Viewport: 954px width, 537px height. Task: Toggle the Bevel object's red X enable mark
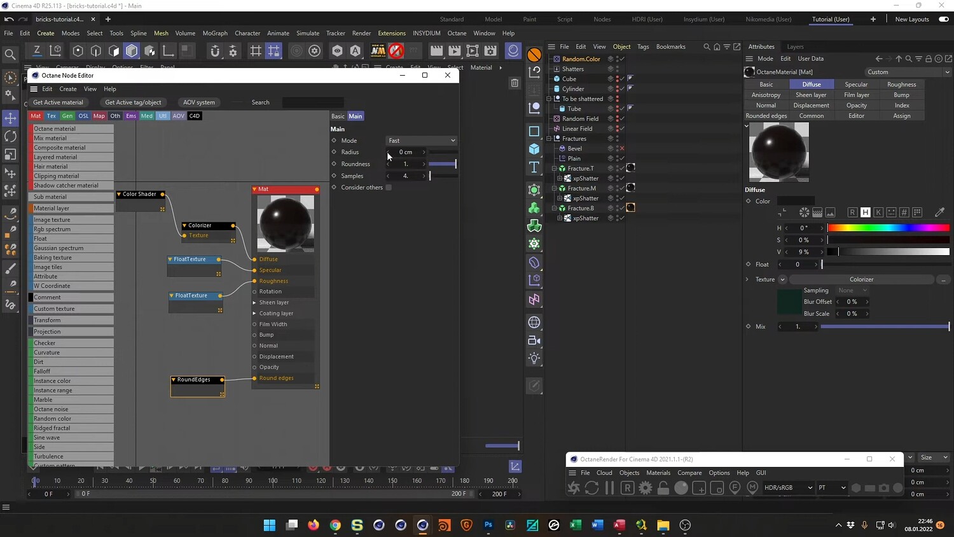coord(622,148)
